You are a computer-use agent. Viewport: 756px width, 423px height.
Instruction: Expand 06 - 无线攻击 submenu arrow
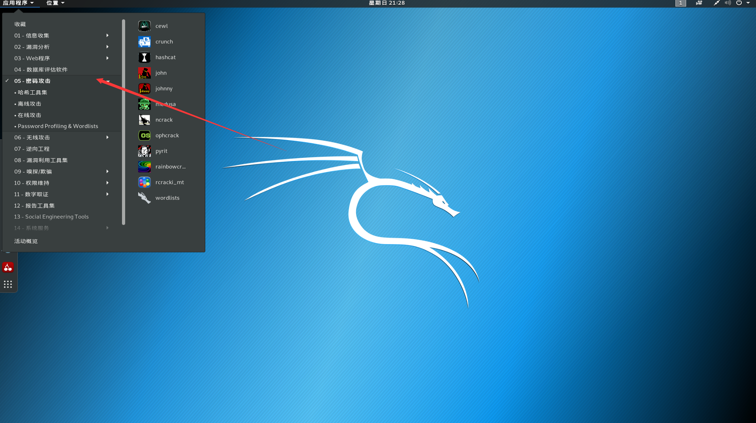107,137
